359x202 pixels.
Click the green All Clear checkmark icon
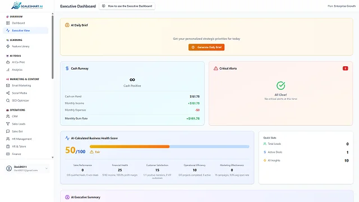click(x=280, y=86)
